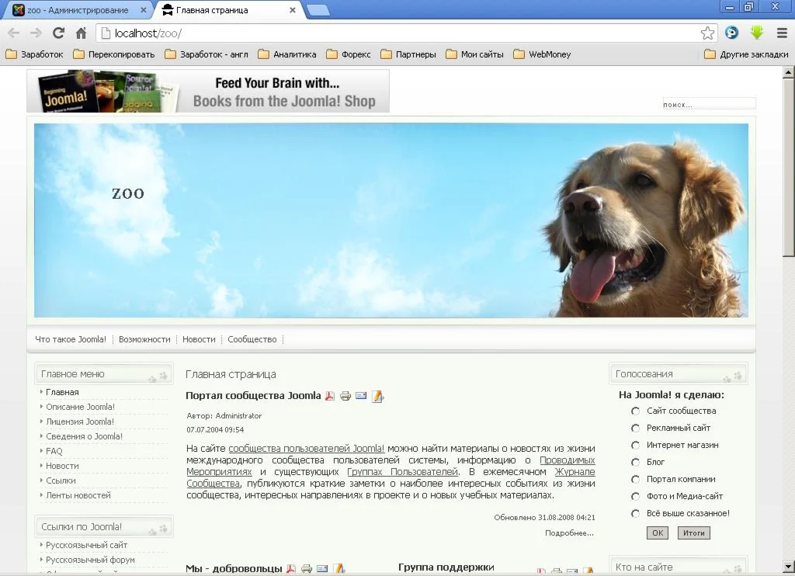Viewport: 795px width, 576px height.
Task: Open the Chrome menu icon
Action: click(782, 33)
